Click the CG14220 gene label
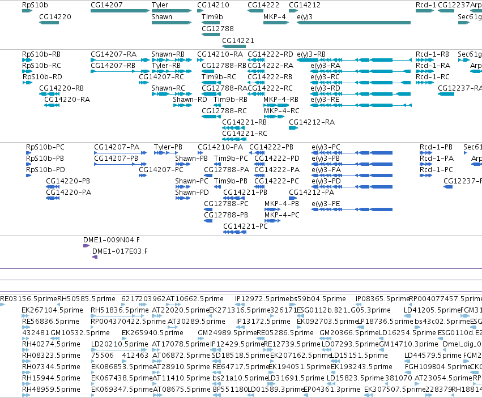 point(55,17)
